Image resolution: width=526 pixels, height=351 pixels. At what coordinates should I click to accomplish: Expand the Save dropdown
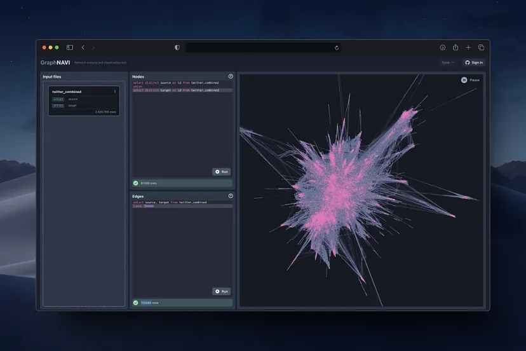(448, 62)
